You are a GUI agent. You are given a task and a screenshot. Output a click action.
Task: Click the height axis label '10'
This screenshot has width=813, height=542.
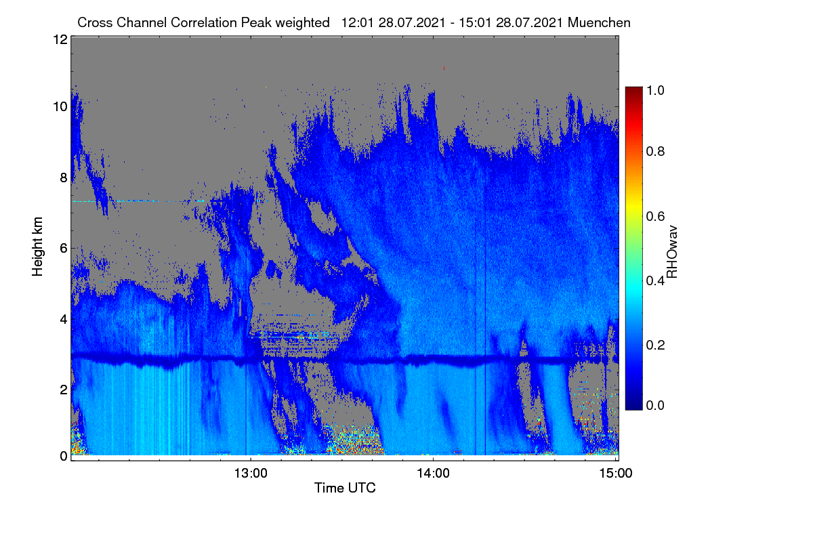pyautogui.click(x=60, y=106)
